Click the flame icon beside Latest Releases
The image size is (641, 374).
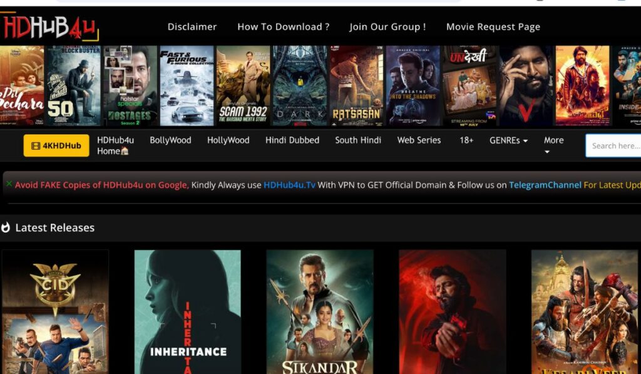pos(6,227)
